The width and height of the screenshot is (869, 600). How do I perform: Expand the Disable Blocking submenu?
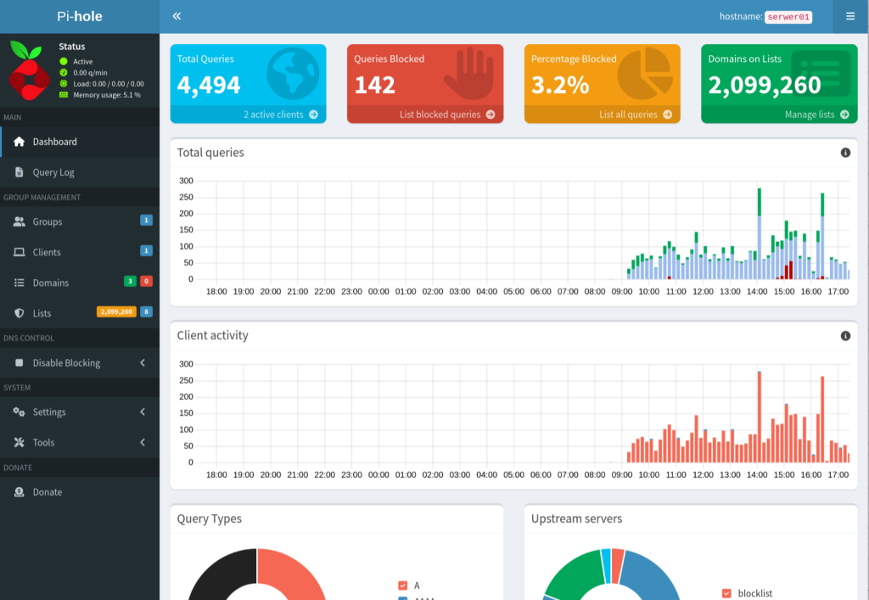[x=80, y=363]
